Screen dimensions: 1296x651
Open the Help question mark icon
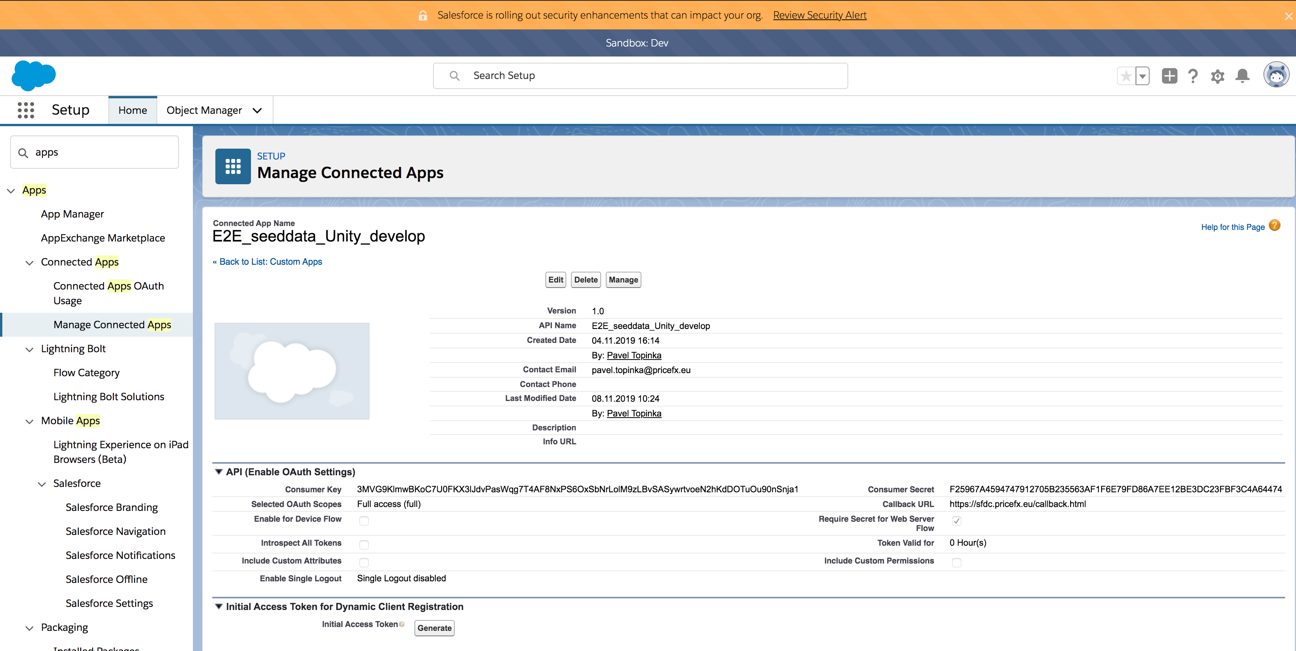click(1193, 76)
